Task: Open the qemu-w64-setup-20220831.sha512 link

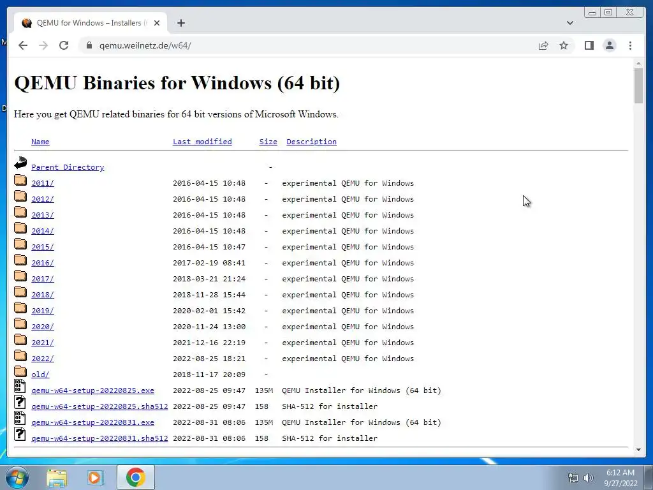Action: (x=99, y=438)
